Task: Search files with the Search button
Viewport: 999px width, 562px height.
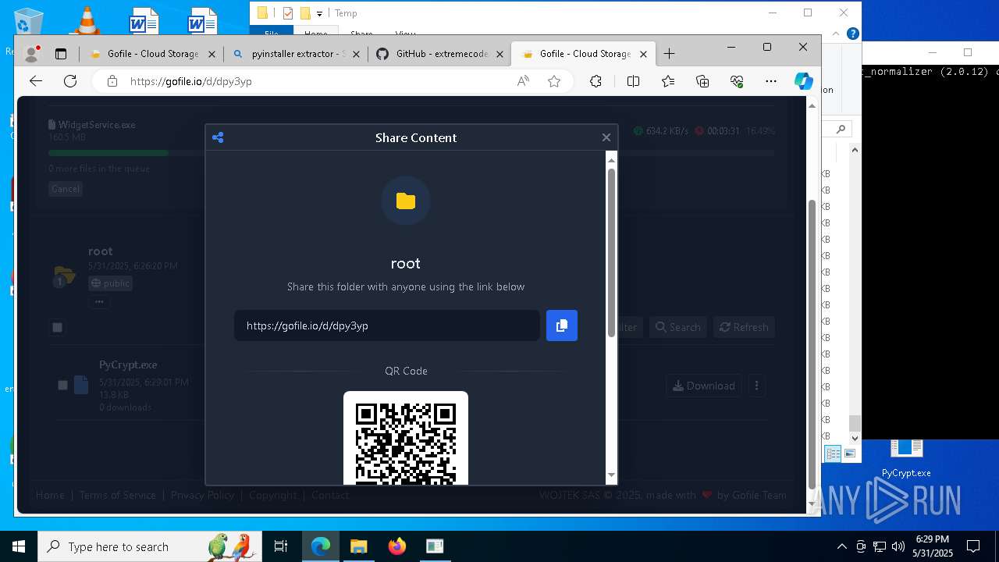Action: [x=677, y=327]
